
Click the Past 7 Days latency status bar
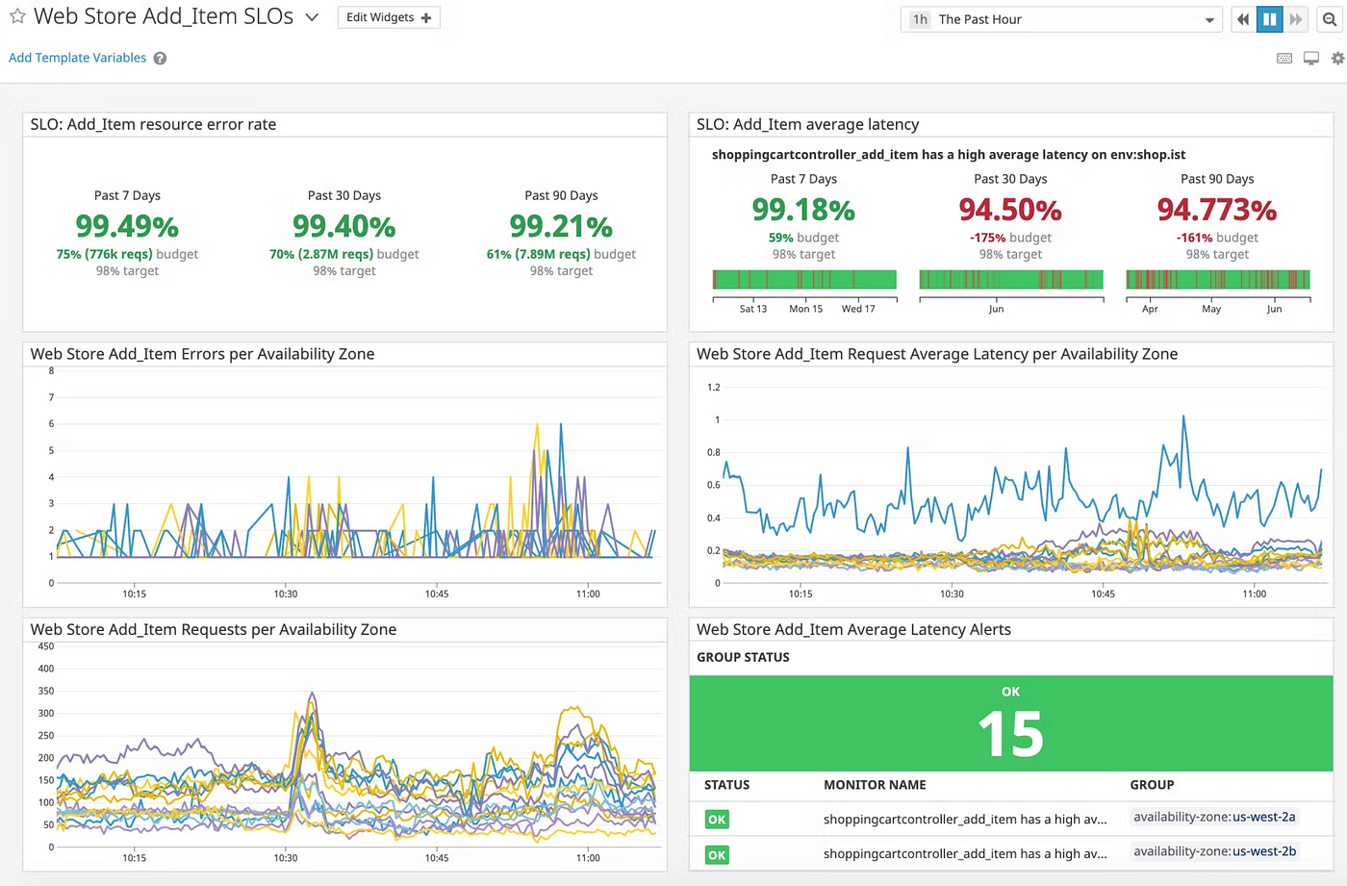click(804, 280)
